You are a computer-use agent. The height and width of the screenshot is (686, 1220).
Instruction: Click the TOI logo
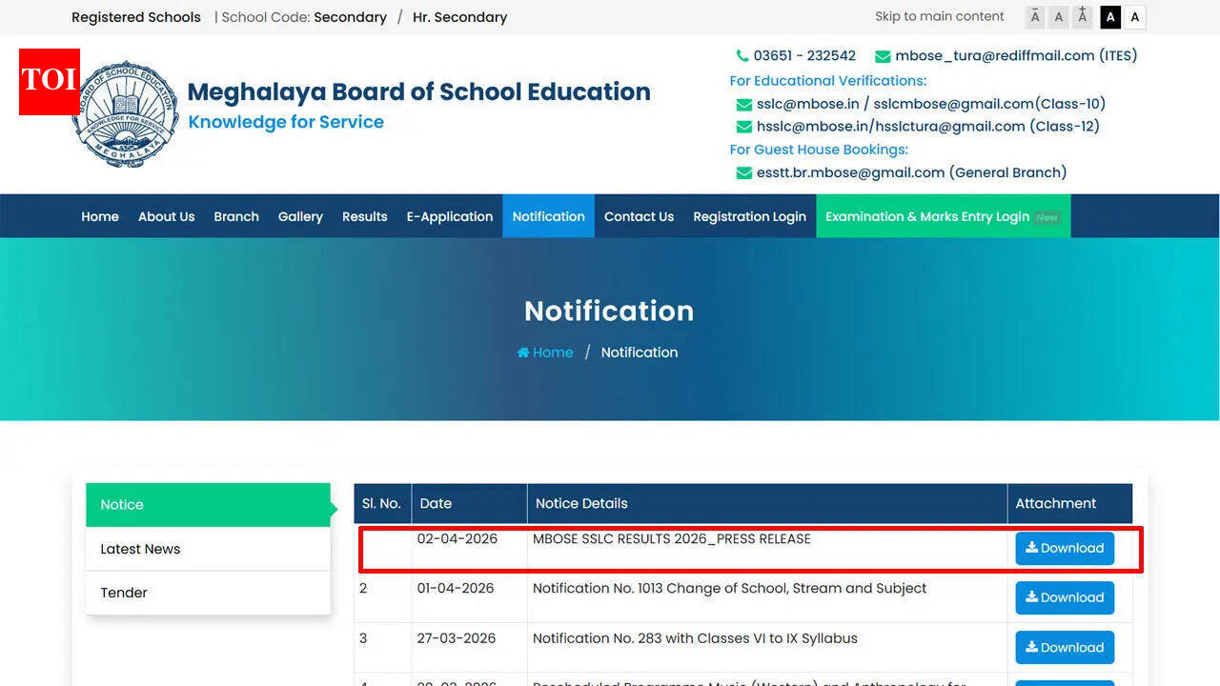(x=49, y=82)
